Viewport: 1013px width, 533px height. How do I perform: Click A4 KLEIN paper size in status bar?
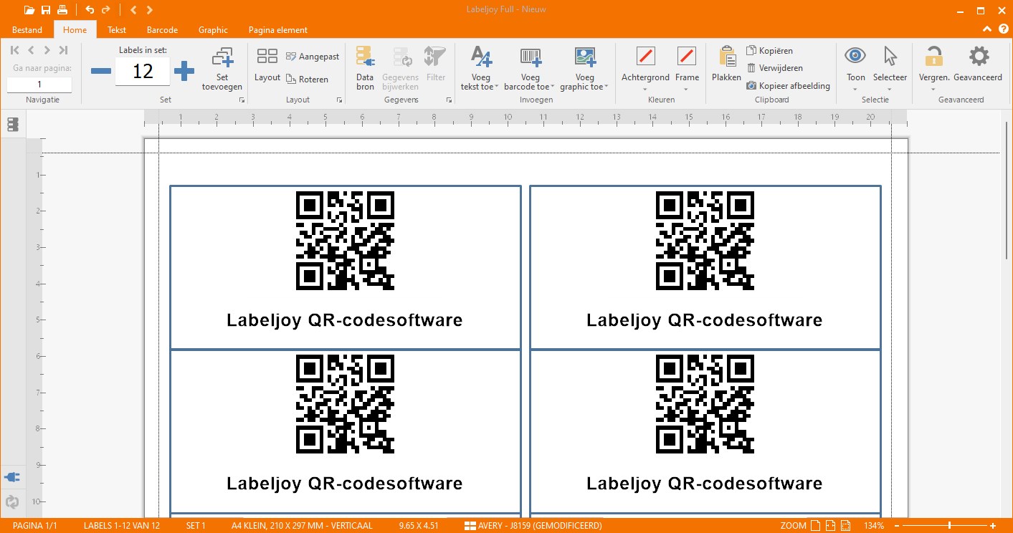pos(302,526)
